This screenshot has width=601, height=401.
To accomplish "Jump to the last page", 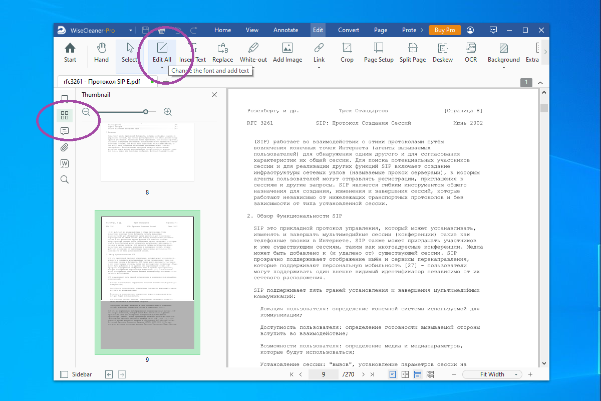I will [372, 374].
